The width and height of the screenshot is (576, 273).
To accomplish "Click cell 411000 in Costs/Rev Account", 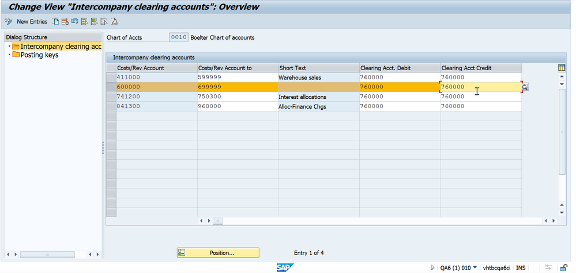I will tap(157, 77).
